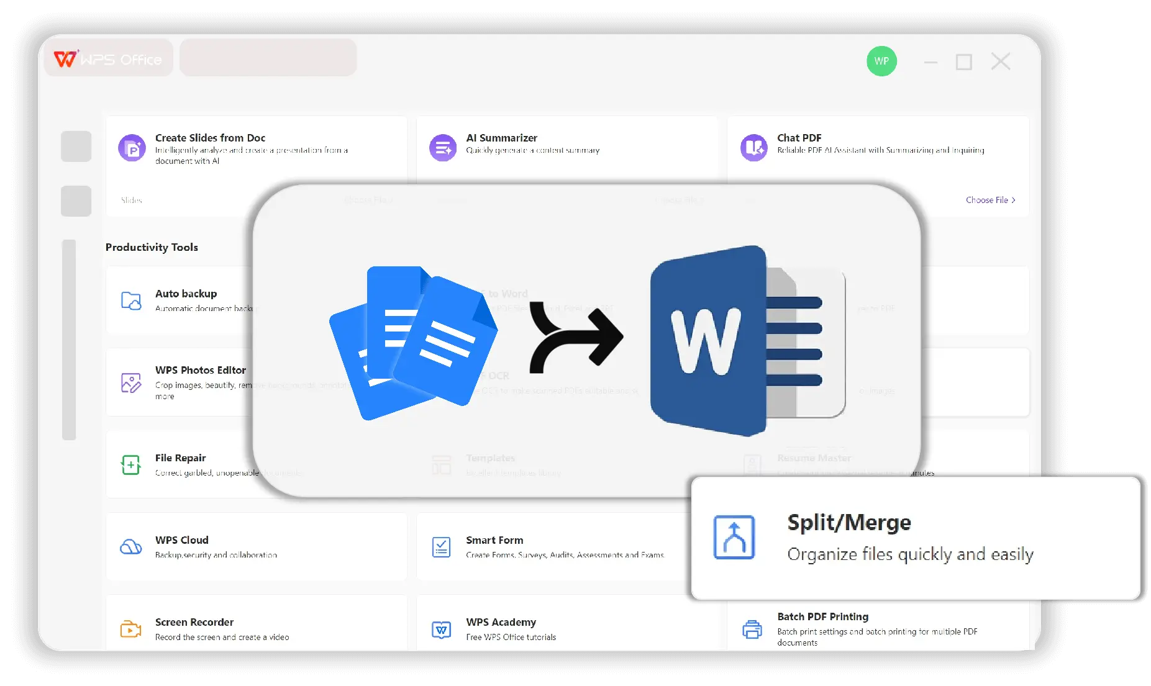Click 'Screen Recorder' label
Image resolution: width=1151 pixels, height=686 pixels.
click(194, 622)
